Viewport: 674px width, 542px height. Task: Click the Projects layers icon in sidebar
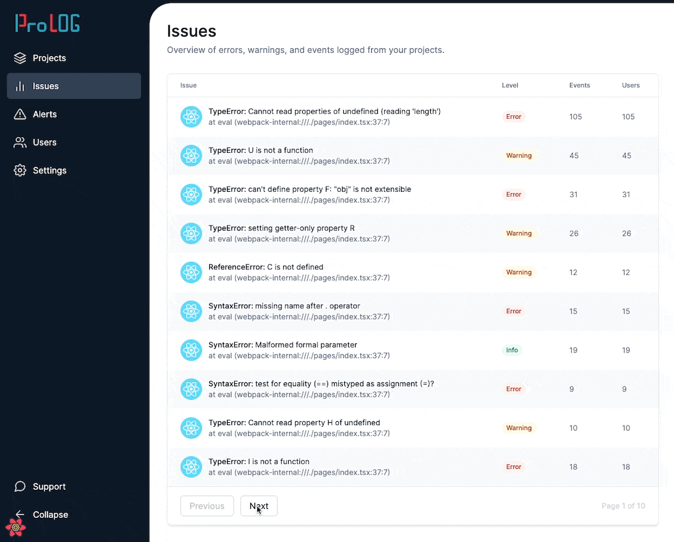click(20, 58)
